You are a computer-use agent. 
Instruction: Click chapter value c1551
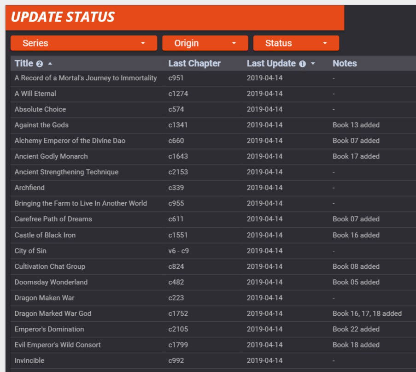coord(178,235)
